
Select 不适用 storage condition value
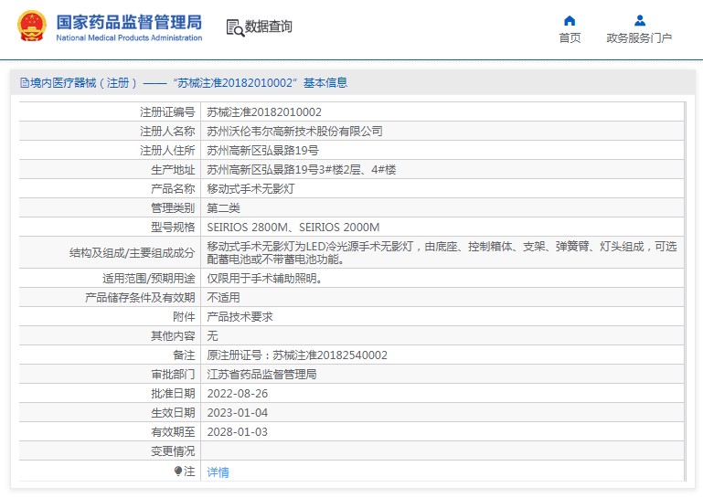[x=223, y=298]
